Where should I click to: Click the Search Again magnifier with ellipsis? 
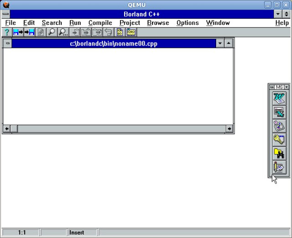pyautogui.click(x=63, y=32)
